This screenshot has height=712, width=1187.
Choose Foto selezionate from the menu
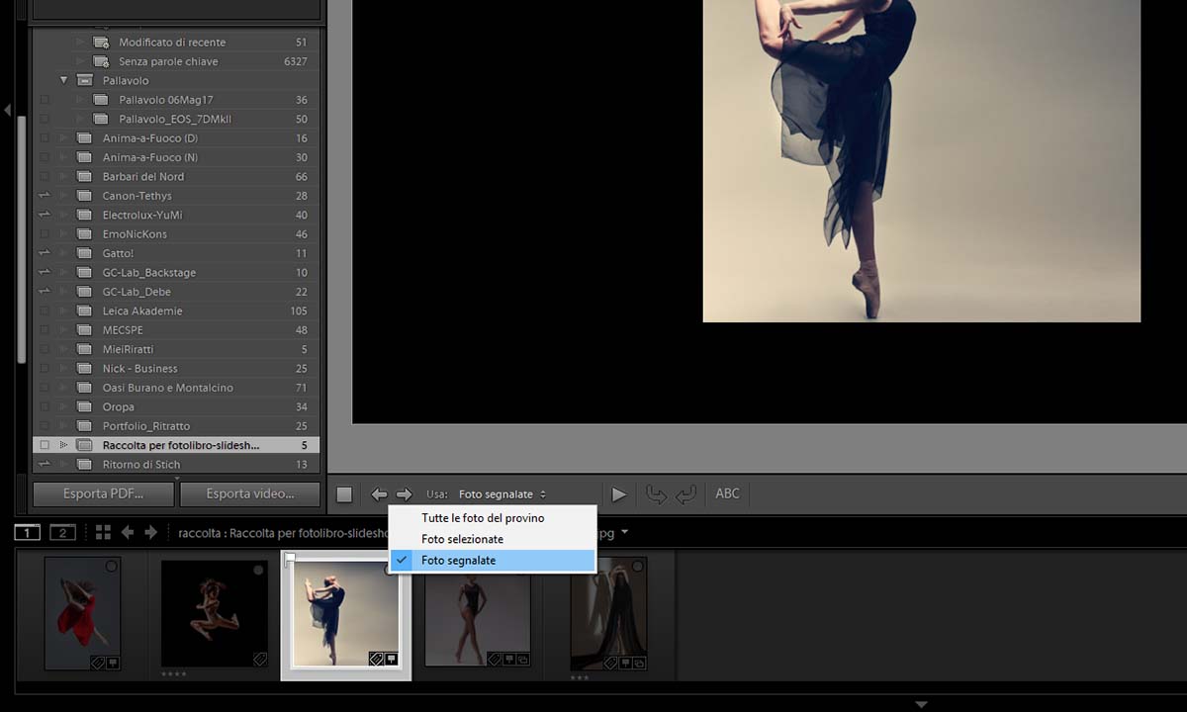click(x=462, y=539)
